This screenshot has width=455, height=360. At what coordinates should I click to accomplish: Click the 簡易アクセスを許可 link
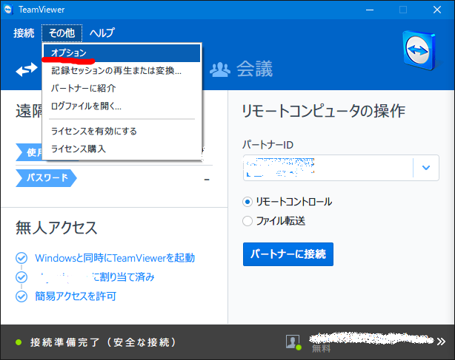point(76,296)
